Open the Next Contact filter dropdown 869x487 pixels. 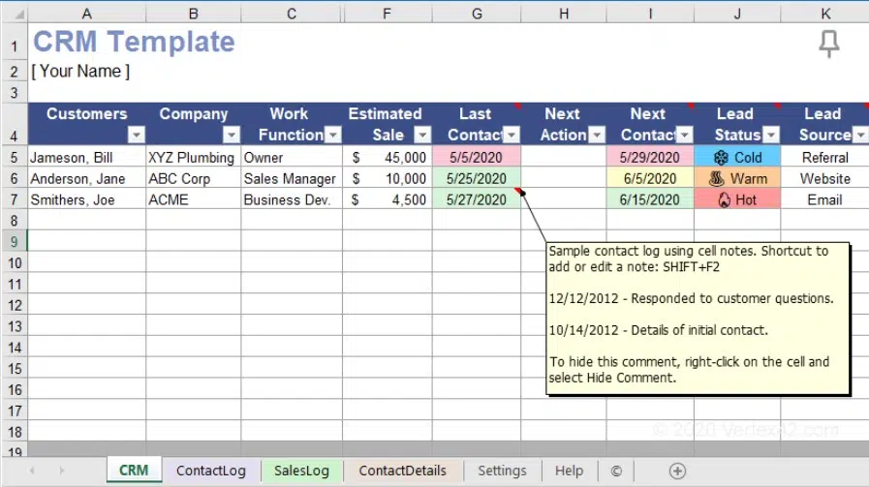[x=685, y=135]
